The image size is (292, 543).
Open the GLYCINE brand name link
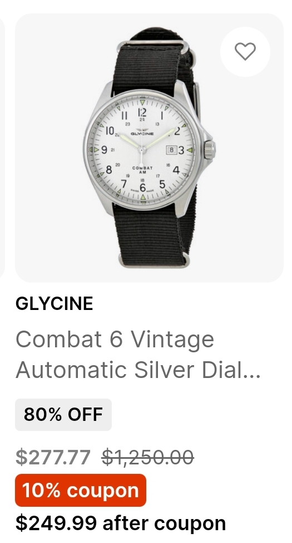click(55, 304)
